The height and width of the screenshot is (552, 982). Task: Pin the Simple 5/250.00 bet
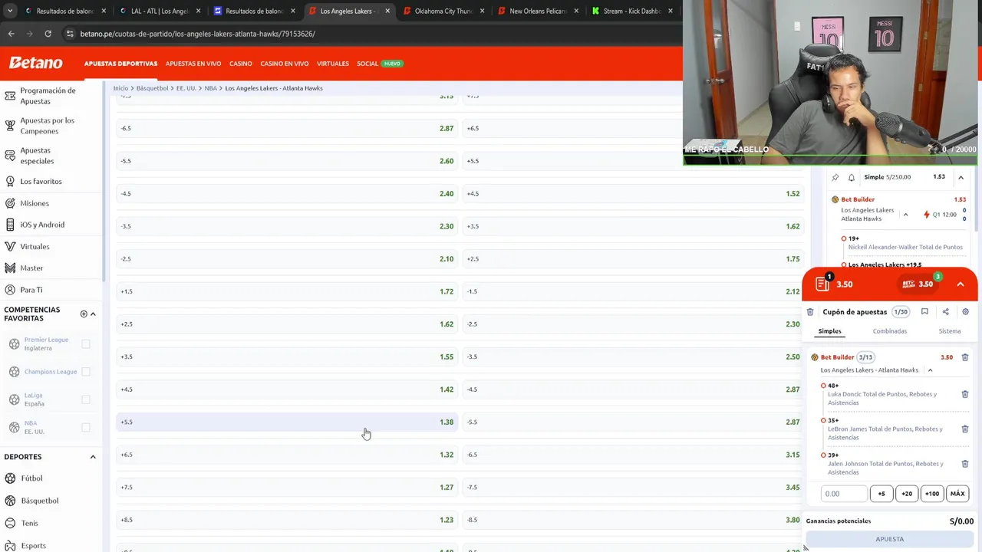pyautogui.click(x=835, y=177)
